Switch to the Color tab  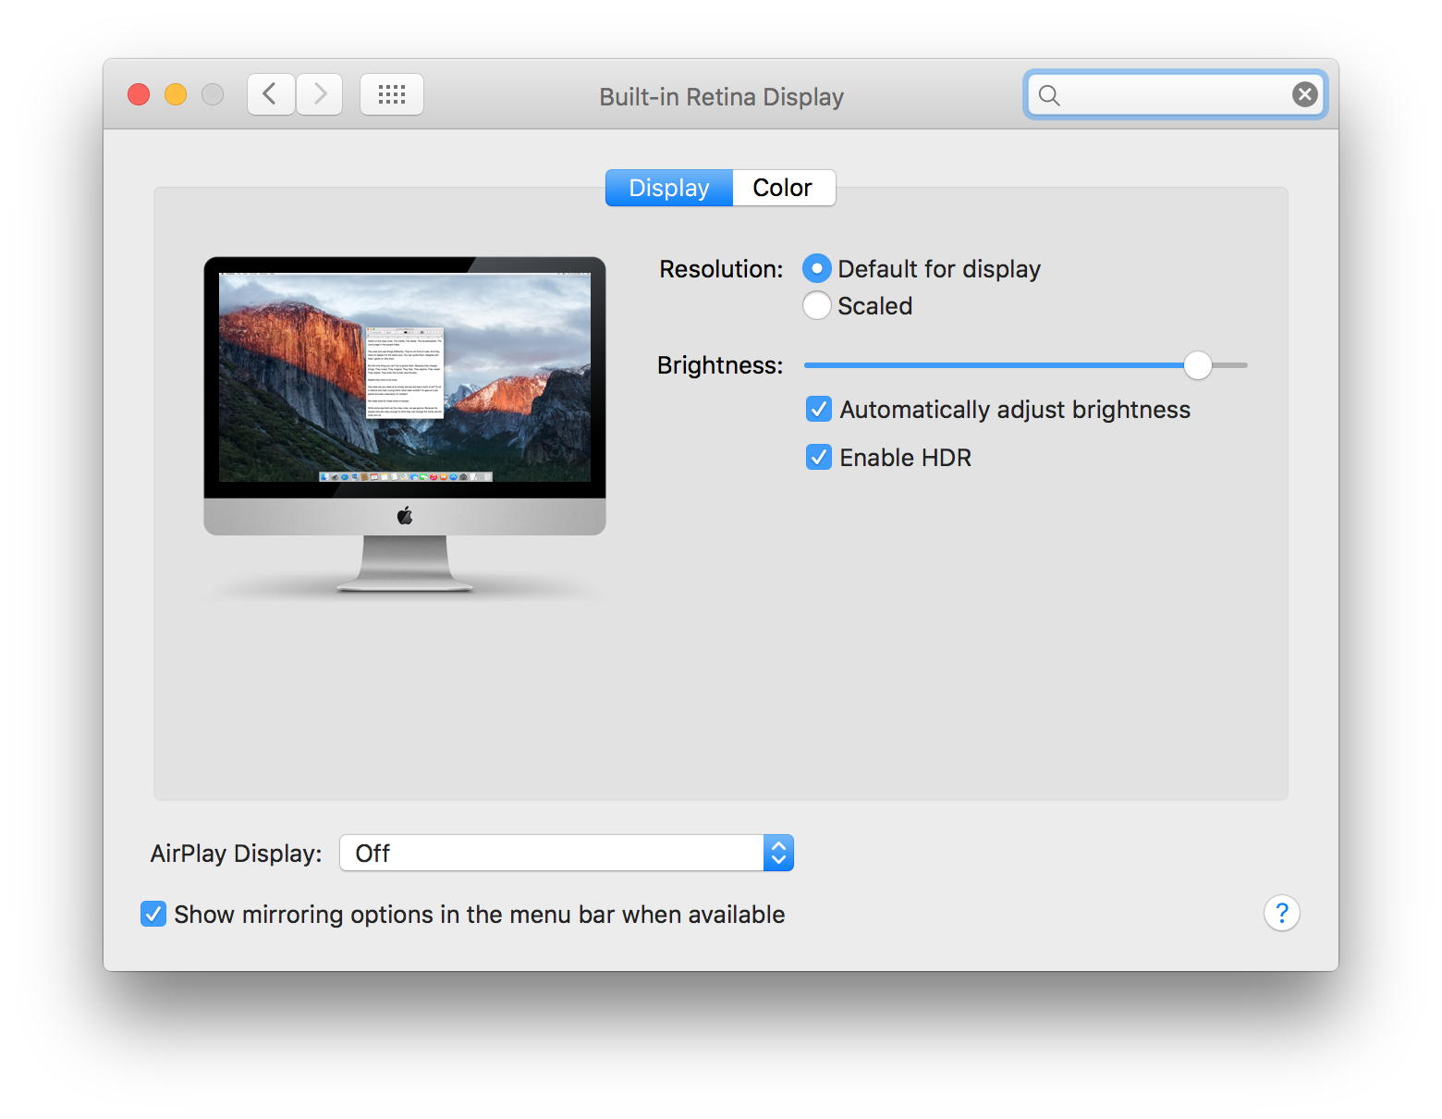point(783,188)
